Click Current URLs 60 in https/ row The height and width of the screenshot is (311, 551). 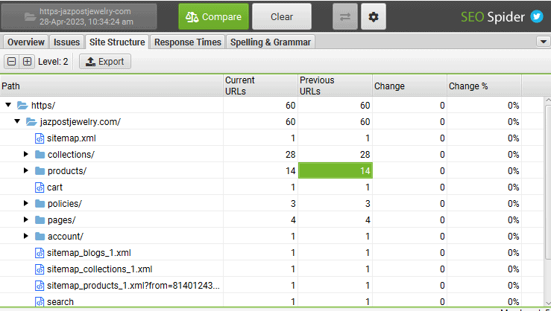click(290, 105)
